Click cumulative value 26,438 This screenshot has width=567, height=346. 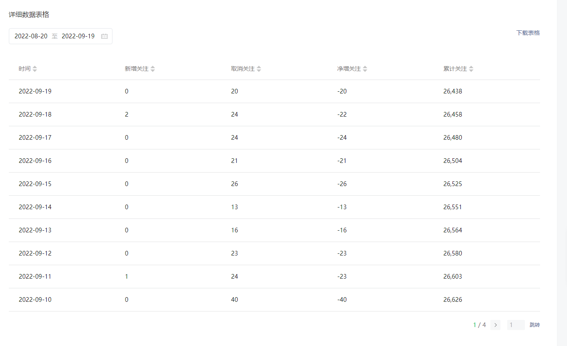[452, 91]
